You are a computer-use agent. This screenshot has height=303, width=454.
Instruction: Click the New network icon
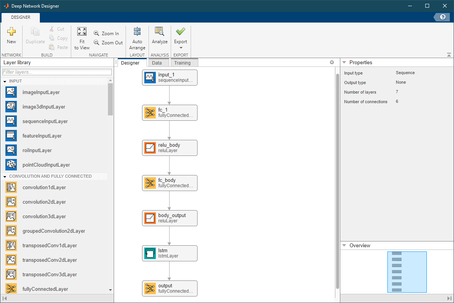pyautogui.click(x=11, y=31)
